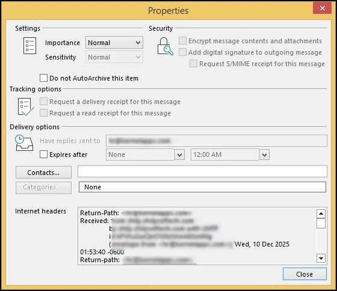Click the Properties title text
Viewport: 337px width, 291px height.
(168, 11)
